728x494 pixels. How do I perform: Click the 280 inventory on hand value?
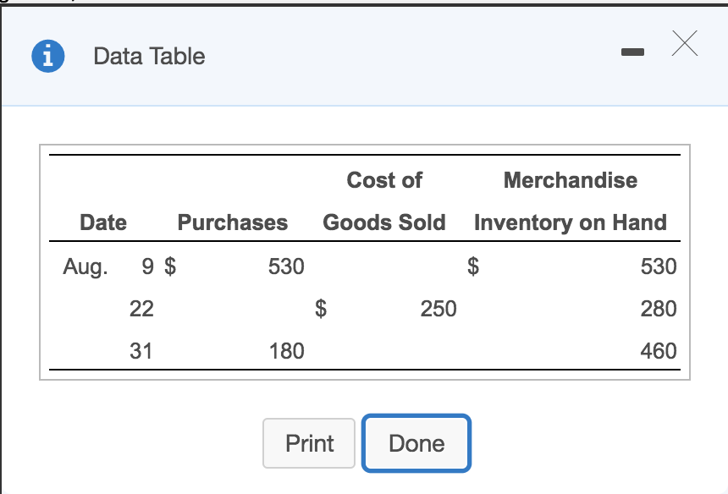tap(659, 308)
